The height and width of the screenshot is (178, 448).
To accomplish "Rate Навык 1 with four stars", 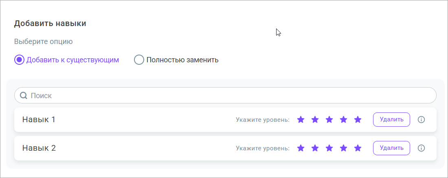I will click(x=343, y=120).
